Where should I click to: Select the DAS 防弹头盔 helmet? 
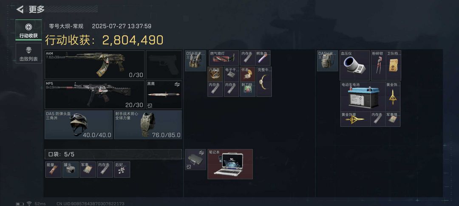(x=79, y=125)
